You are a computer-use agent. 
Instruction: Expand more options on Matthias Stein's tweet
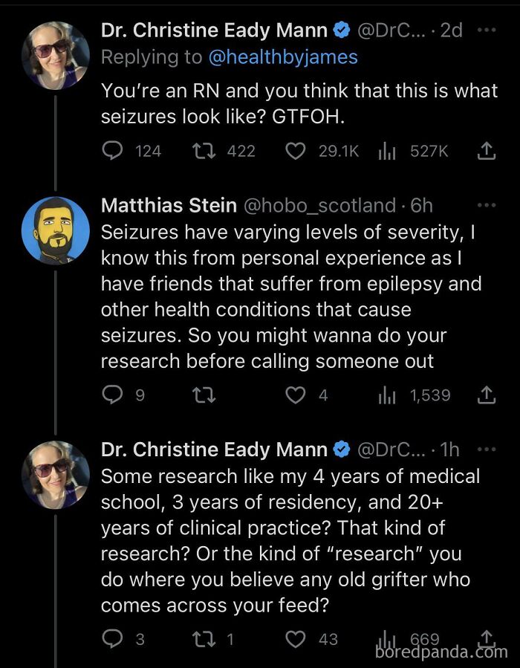(485, 205)
